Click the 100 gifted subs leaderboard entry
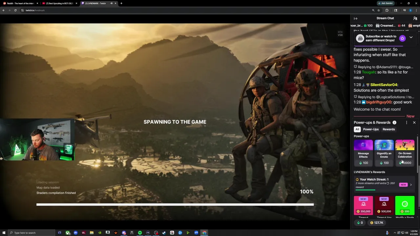Viewport: 420px width, 236px height. pyautogui.click(x=361, y=26)
